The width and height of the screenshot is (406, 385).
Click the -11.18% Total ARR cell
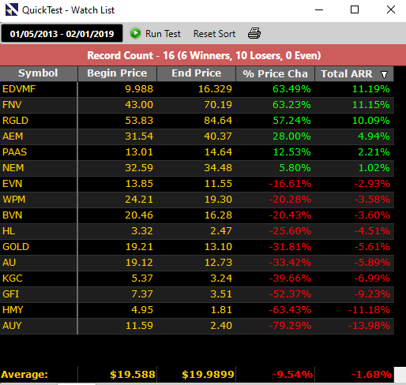[369, 310]
